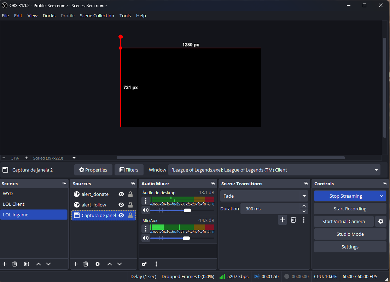
Task: Open the View menu
Action: pos(33,16)
